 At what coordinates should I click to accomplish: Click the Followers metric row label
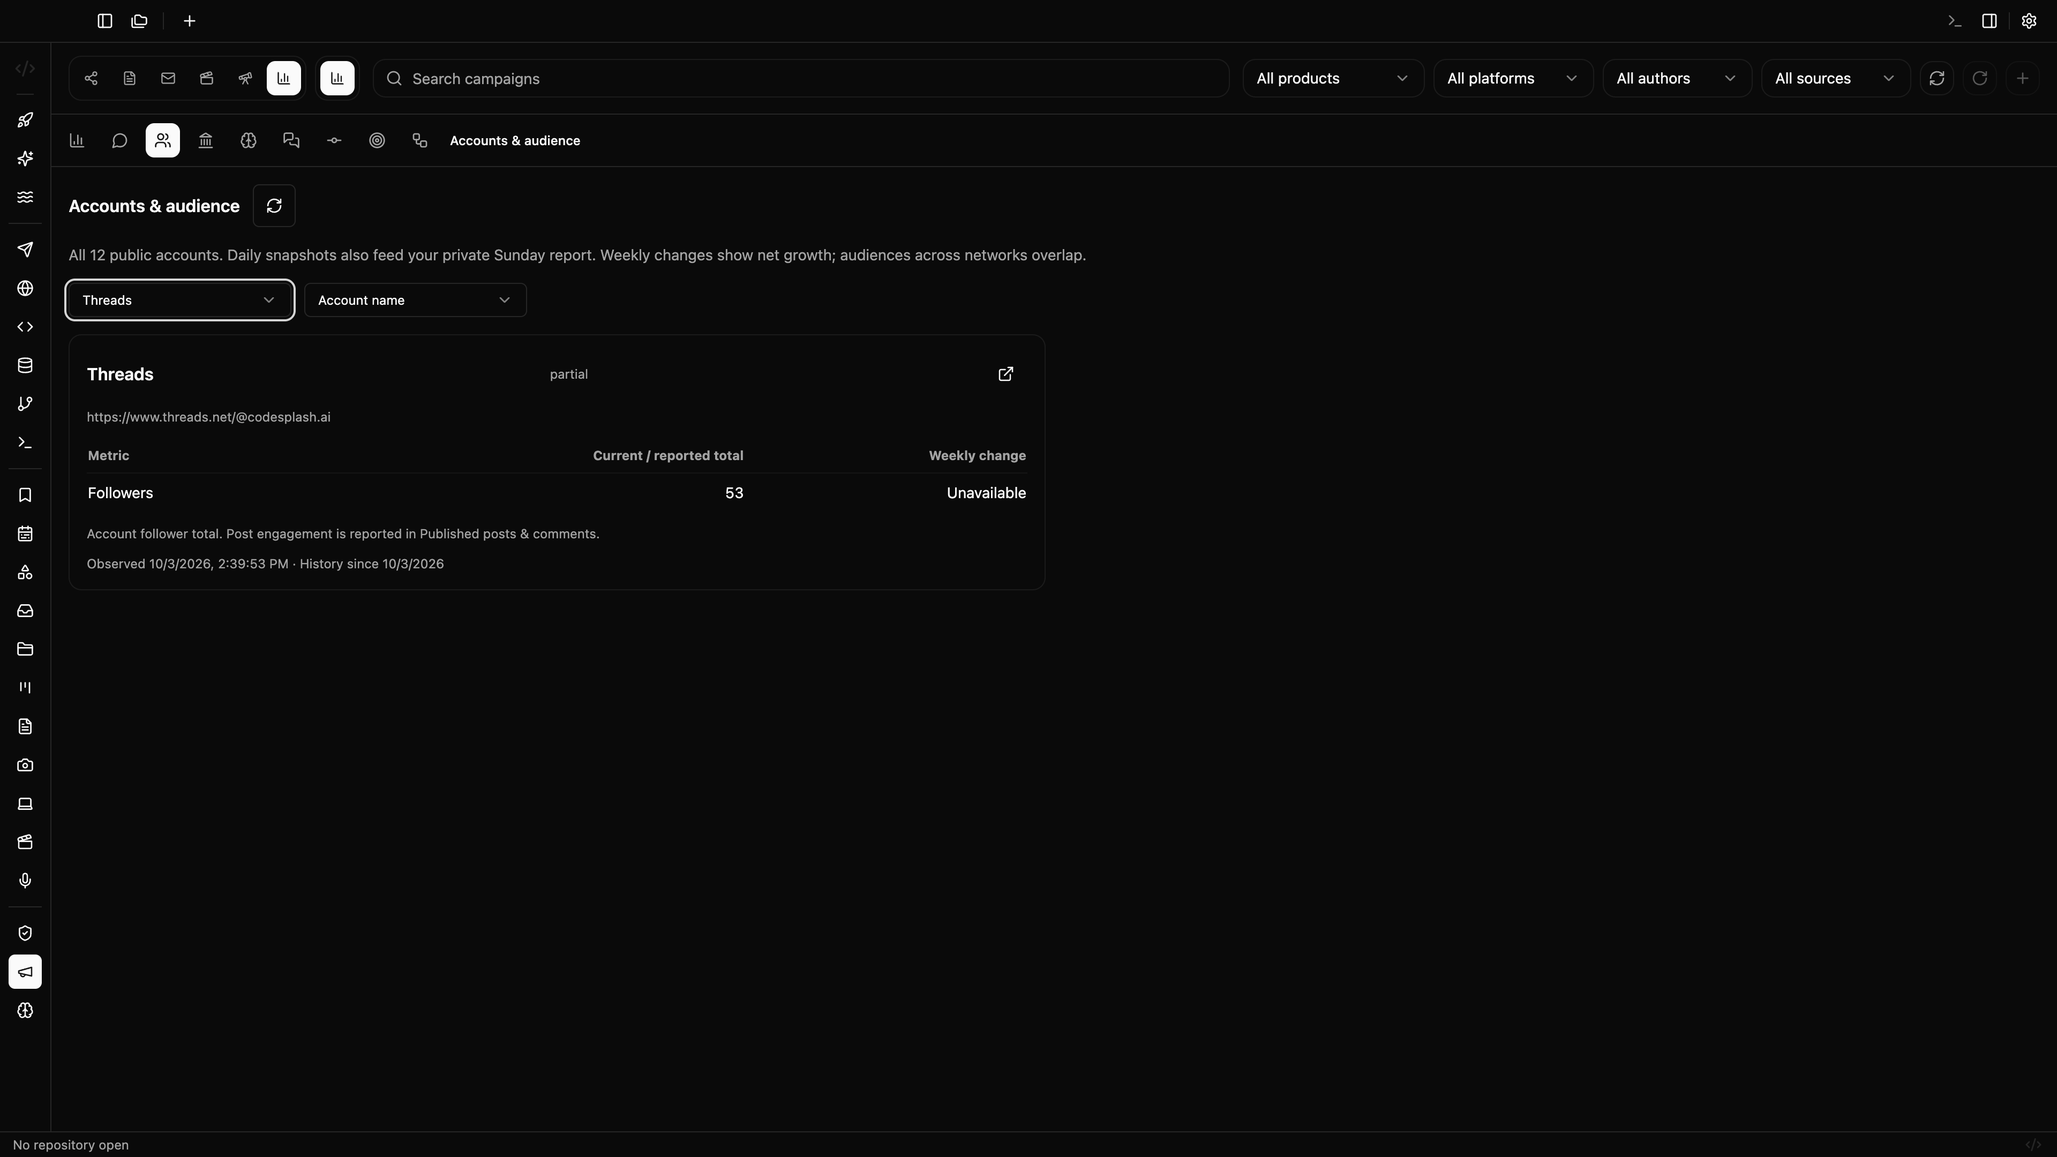(121, 493)
